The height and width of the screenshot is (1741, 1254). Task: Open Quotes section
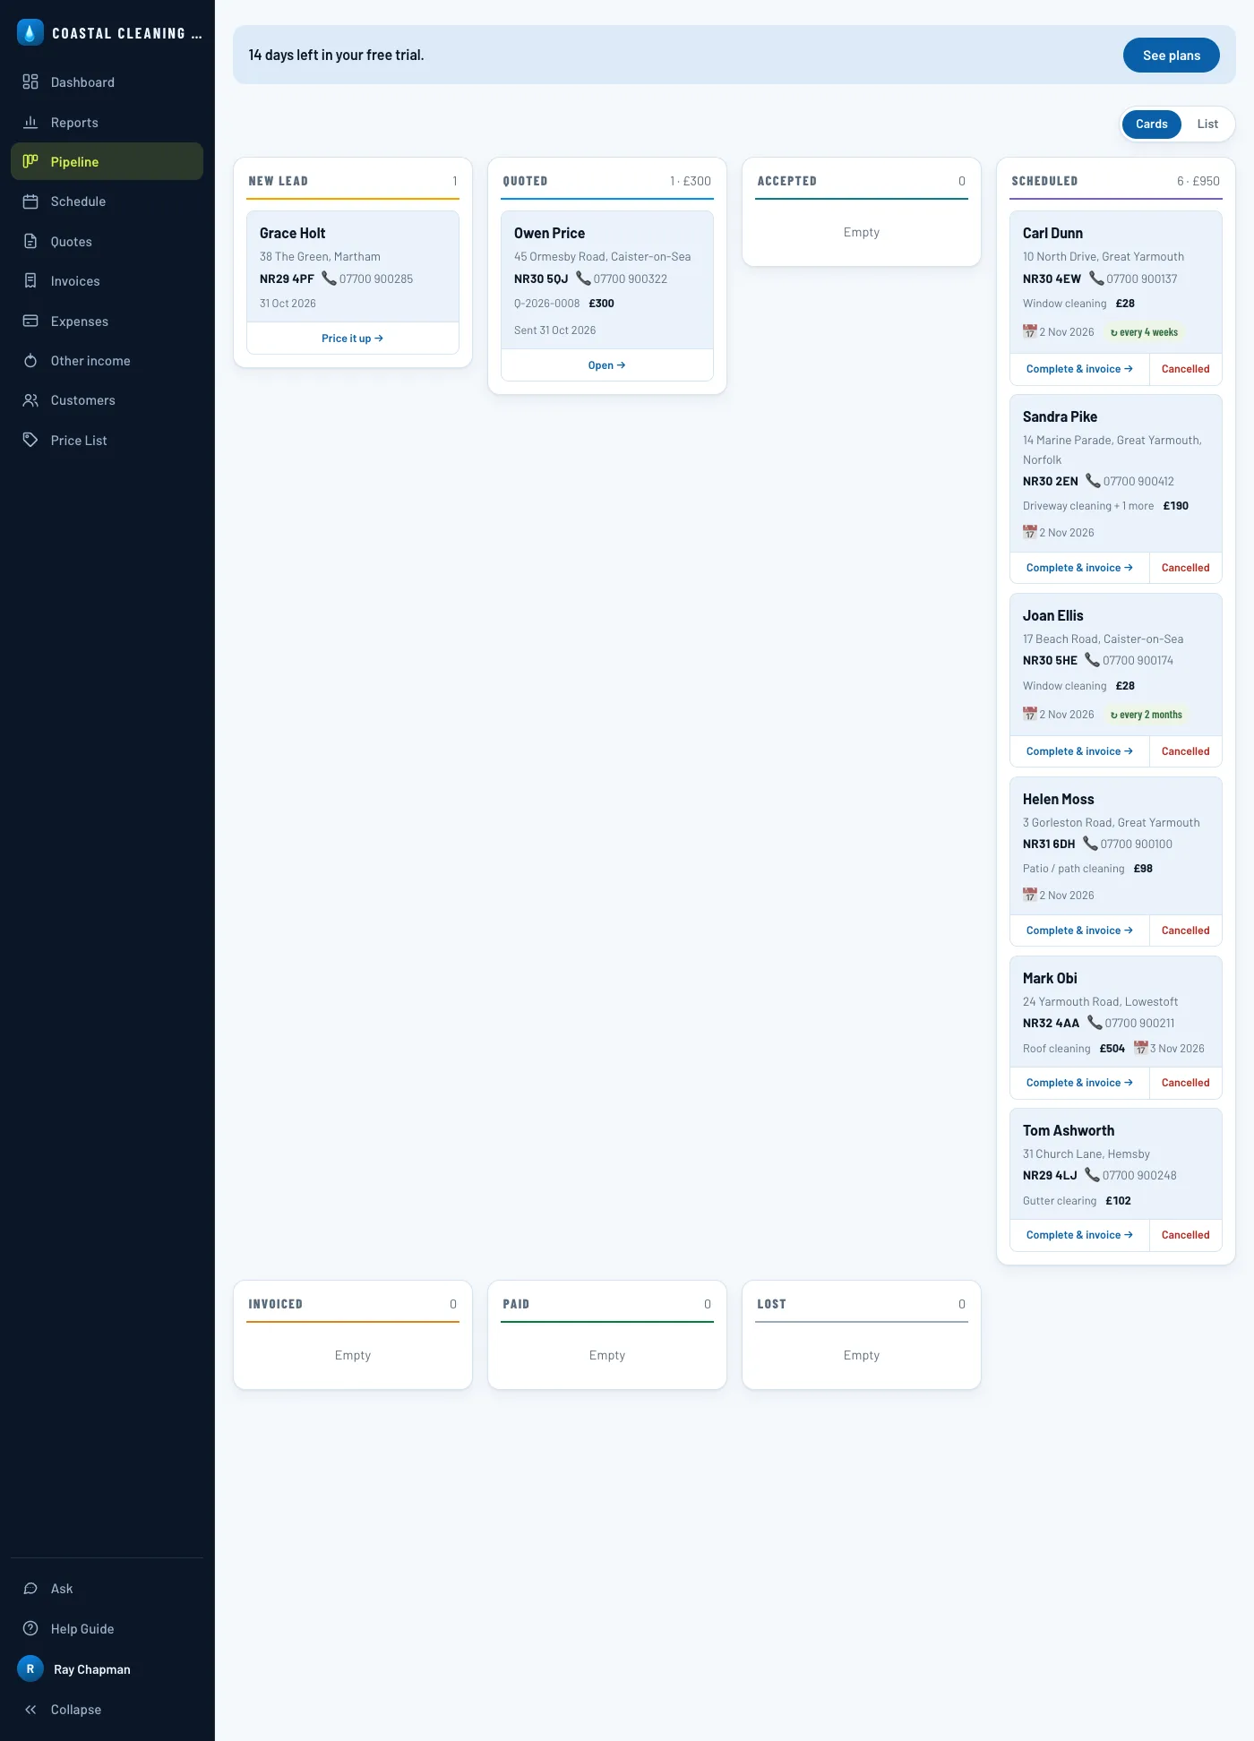(x=107, y=242)
